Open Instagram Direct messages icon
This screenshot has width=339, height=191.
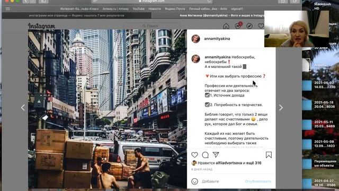click(238, 26)
